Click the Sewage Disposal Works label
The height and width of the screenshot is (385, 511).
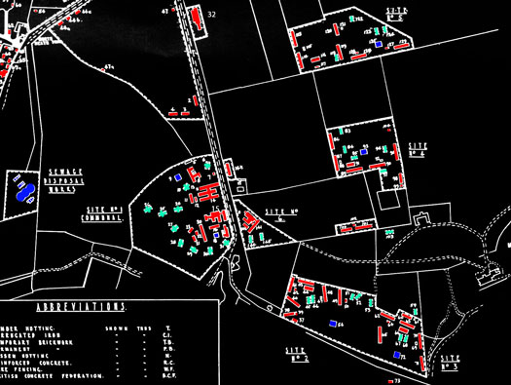tap(64, 181)
